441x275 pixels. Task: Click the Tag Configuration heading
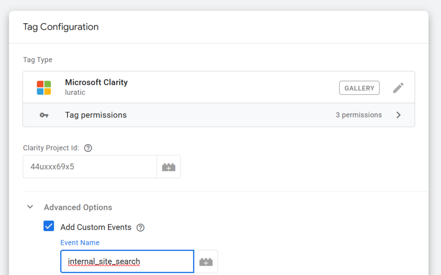click(x=61, y=27)
